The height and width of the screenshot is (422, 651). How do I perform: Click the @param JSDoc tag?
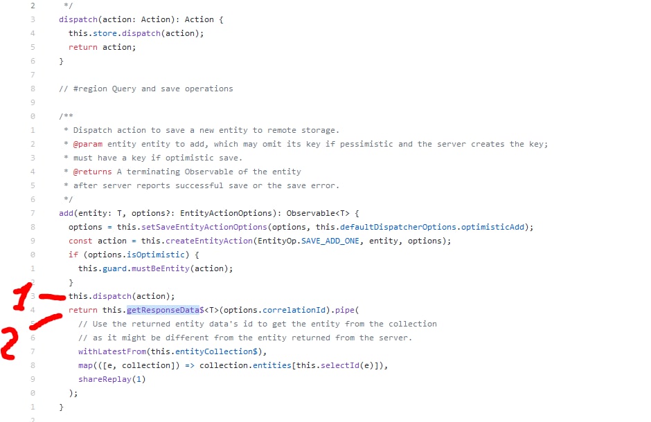[87, 144]
